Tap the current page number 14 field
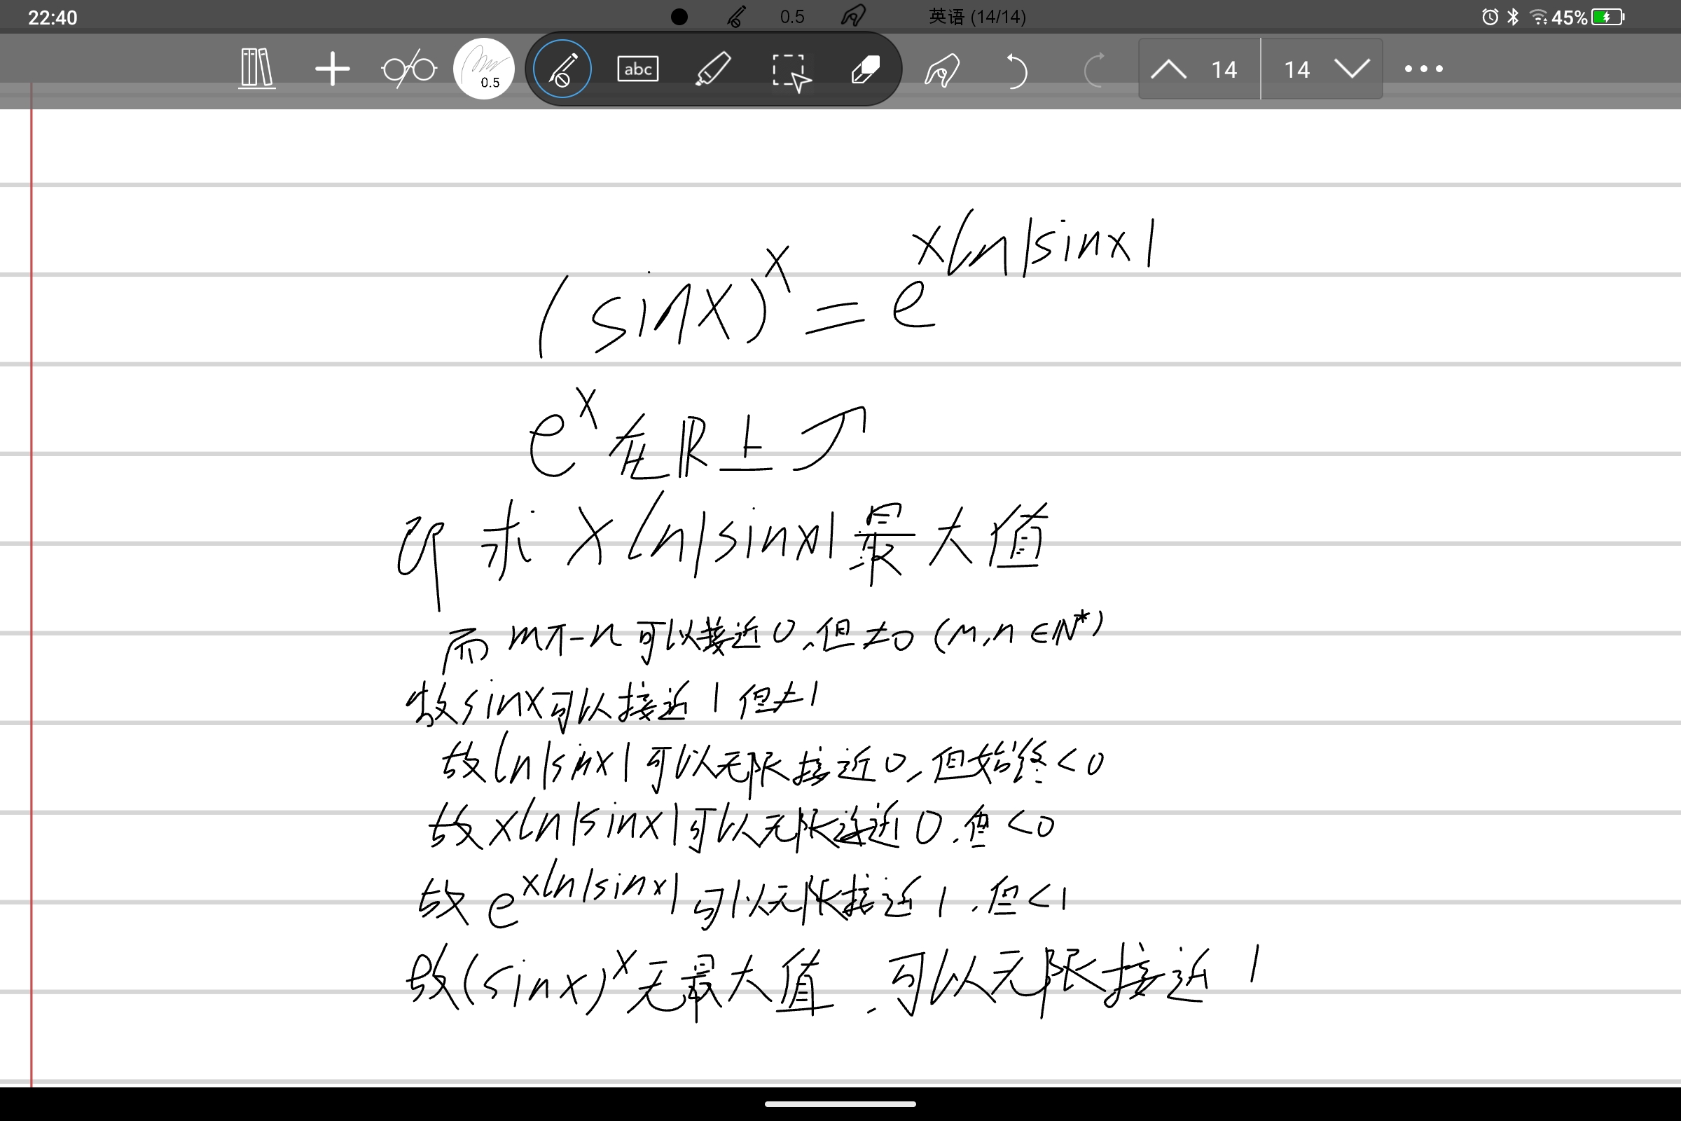The image size is (1681, 1121). [1224, 69]
